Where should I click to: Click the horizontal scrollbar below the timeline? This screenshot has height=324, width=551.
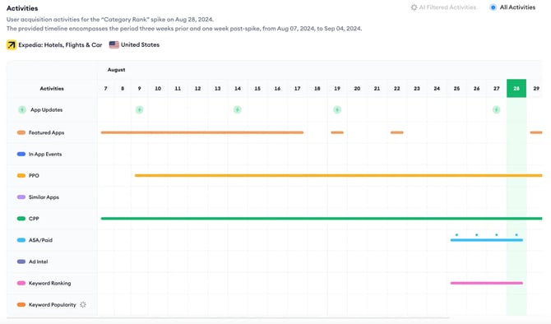coord(228,318)
